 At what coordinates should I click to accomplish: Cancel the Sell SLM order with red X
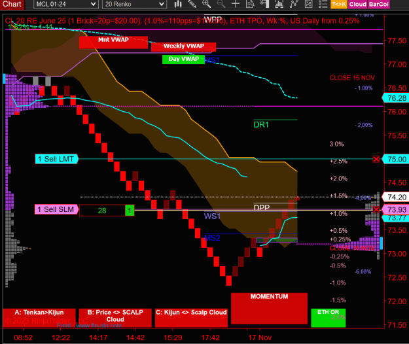tap(376, 209)
